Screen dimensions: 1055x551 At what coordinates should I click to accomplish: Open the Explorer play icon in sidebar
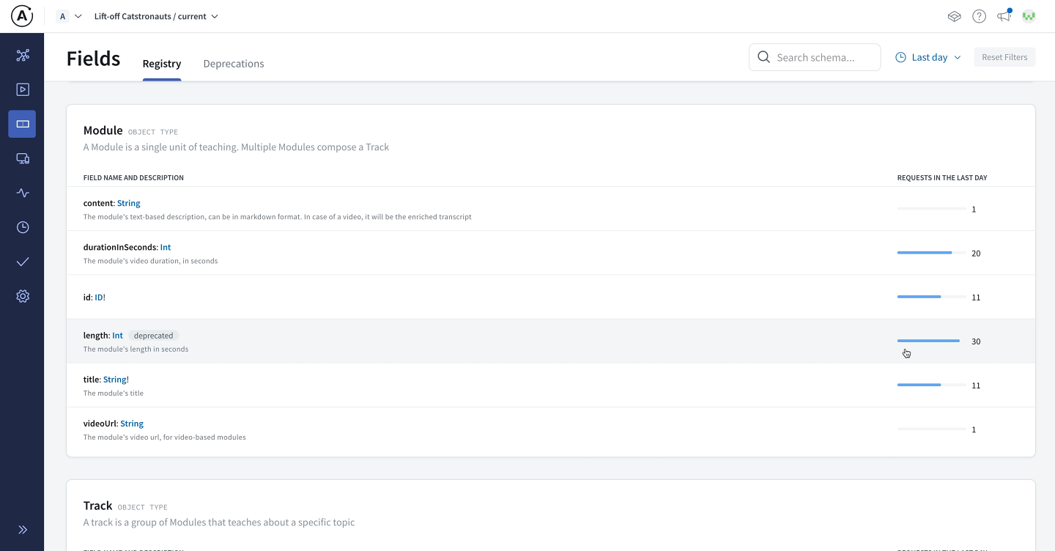click(x=23, y=89)
